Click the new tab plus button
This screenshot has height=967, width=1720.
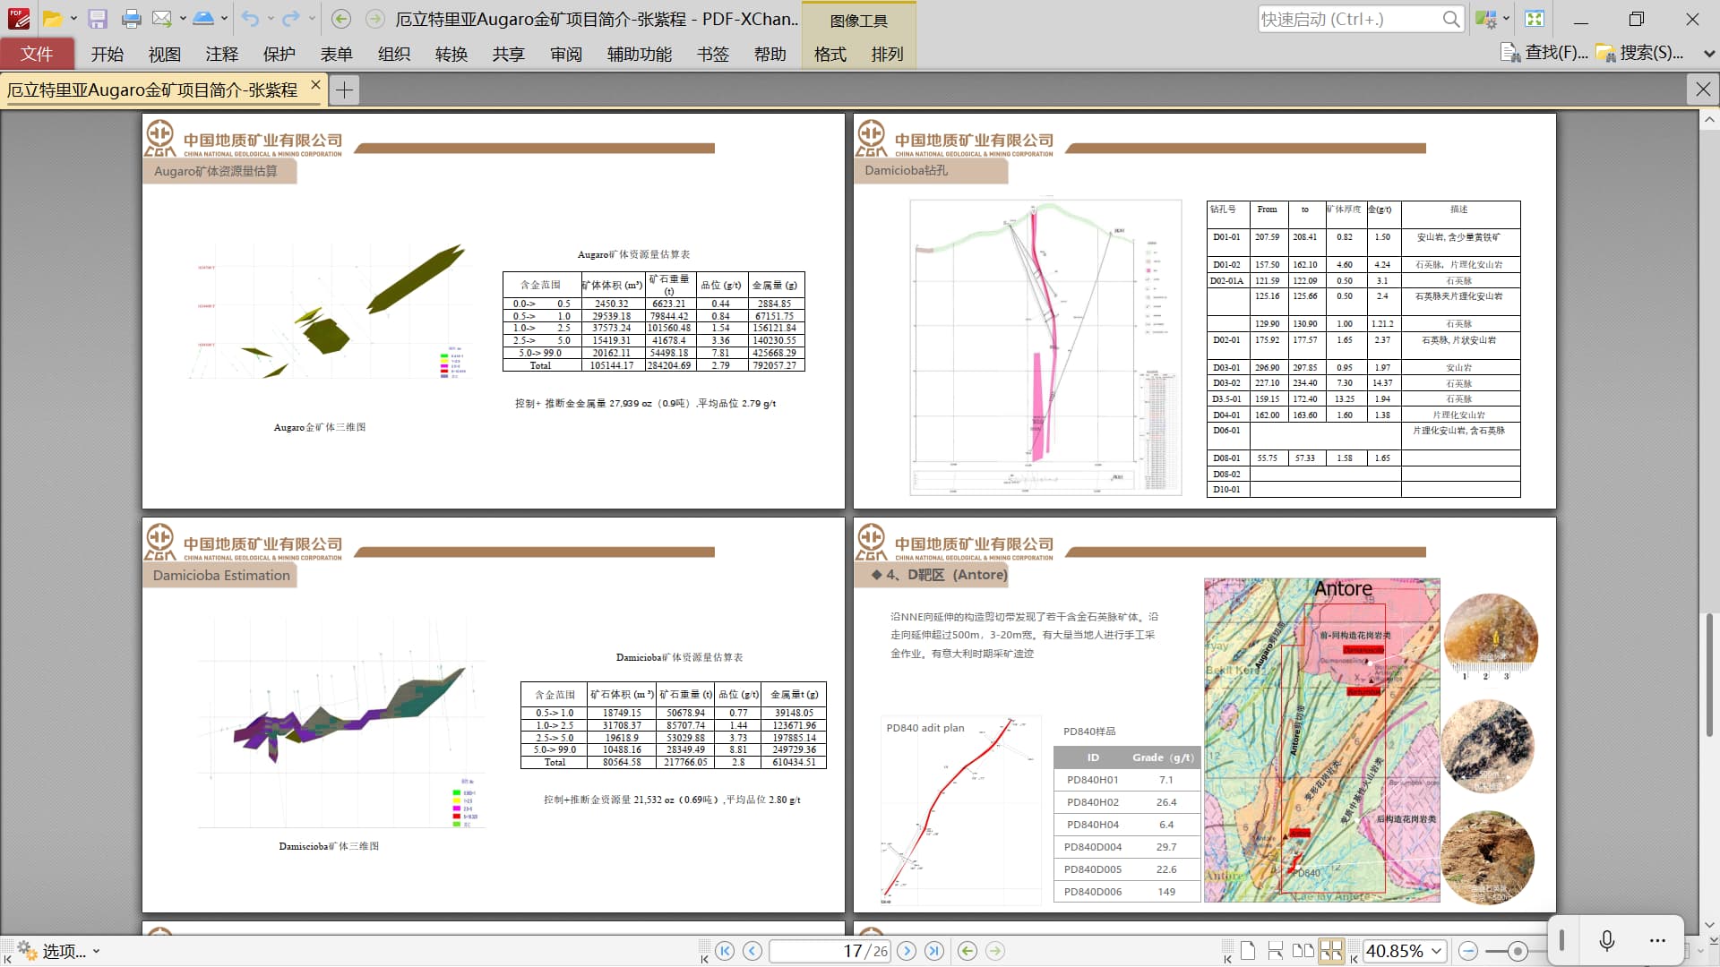pyautogui.click(x=345, y=90)
